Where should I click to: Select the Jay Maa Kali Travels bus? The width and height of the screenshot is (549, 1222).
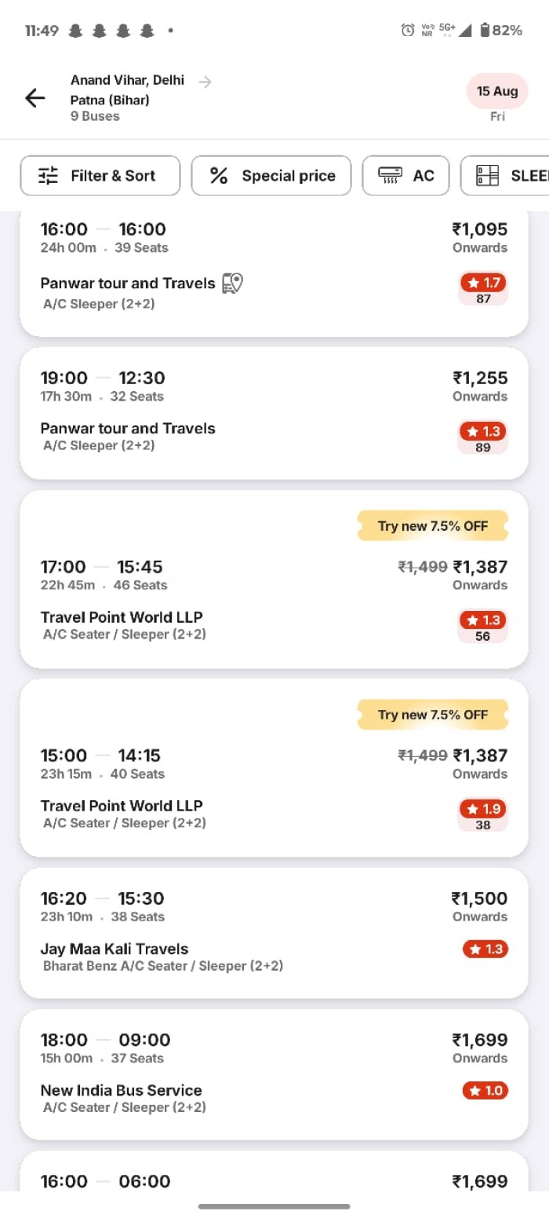pos(235,932)
